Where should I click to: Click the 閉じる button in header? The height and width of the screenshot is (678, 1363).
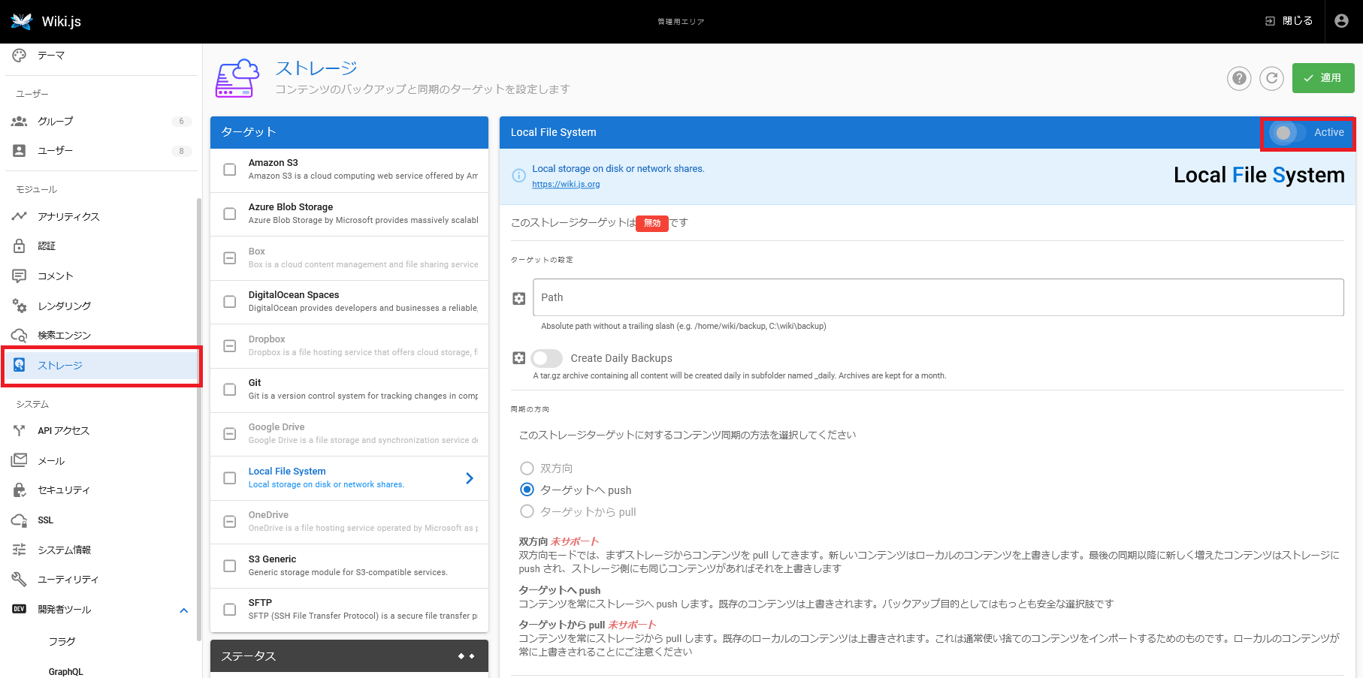[x=1289, y=21]
